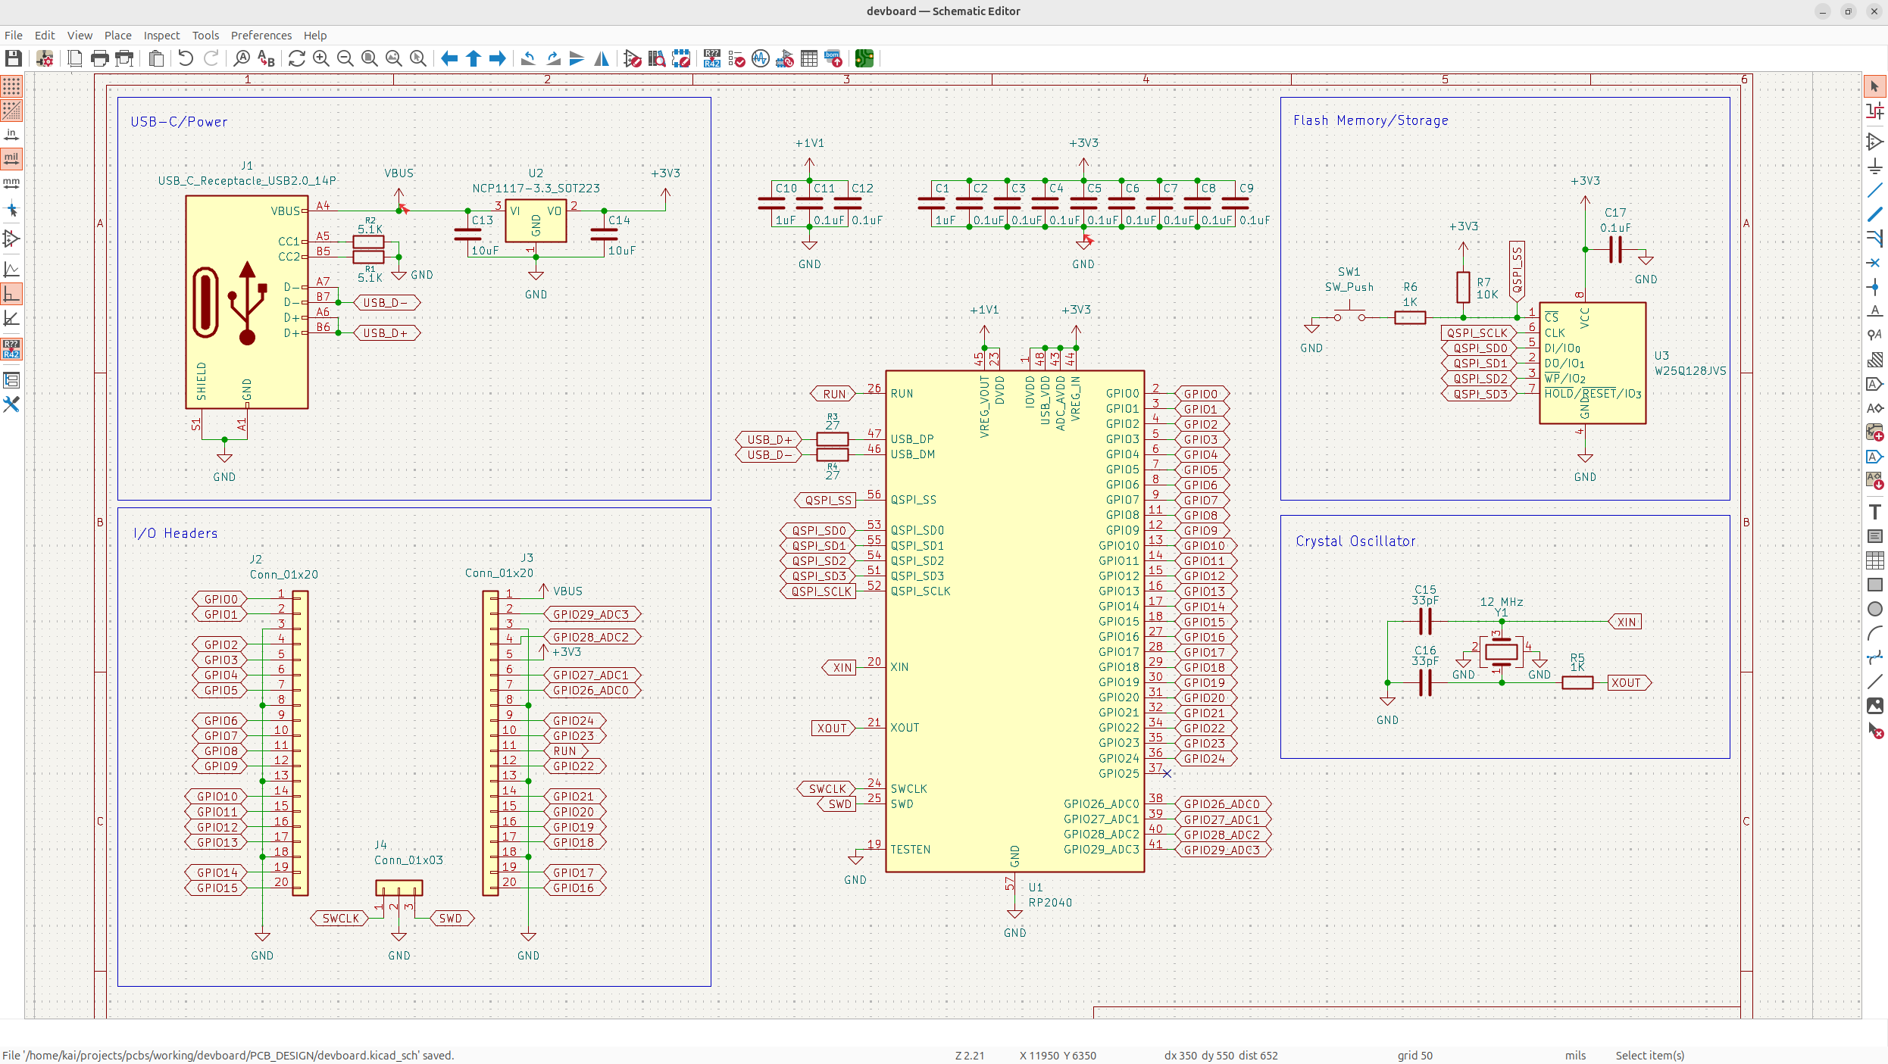The image size is (1888, 1064).
Task: Generate Bill of Materials icon
Action: 833,58
